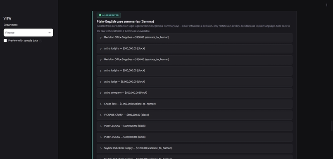The width and height of the screenshot is (333, 159).
Task: Expand the V-CHAOS-CRASH $500,000.00 case
Action: pos(194,115)
